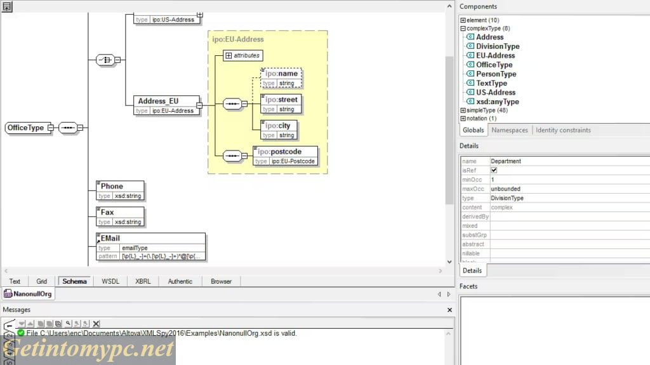Click the show globals icon at top-left
650x365 pixels.
7,6
